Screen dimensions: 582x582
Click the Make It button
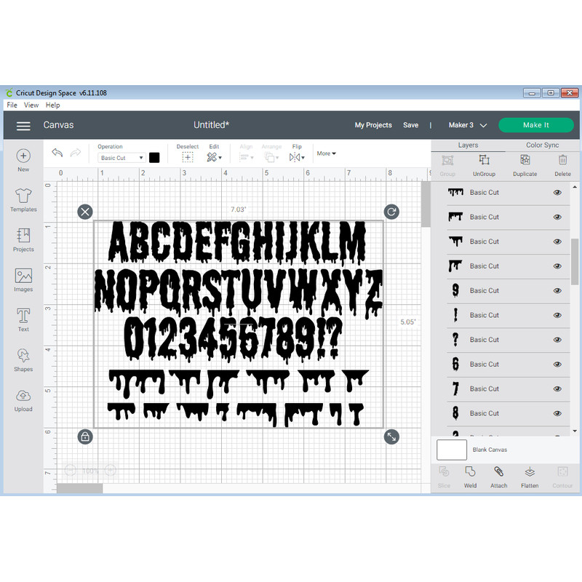pos(536,125)
